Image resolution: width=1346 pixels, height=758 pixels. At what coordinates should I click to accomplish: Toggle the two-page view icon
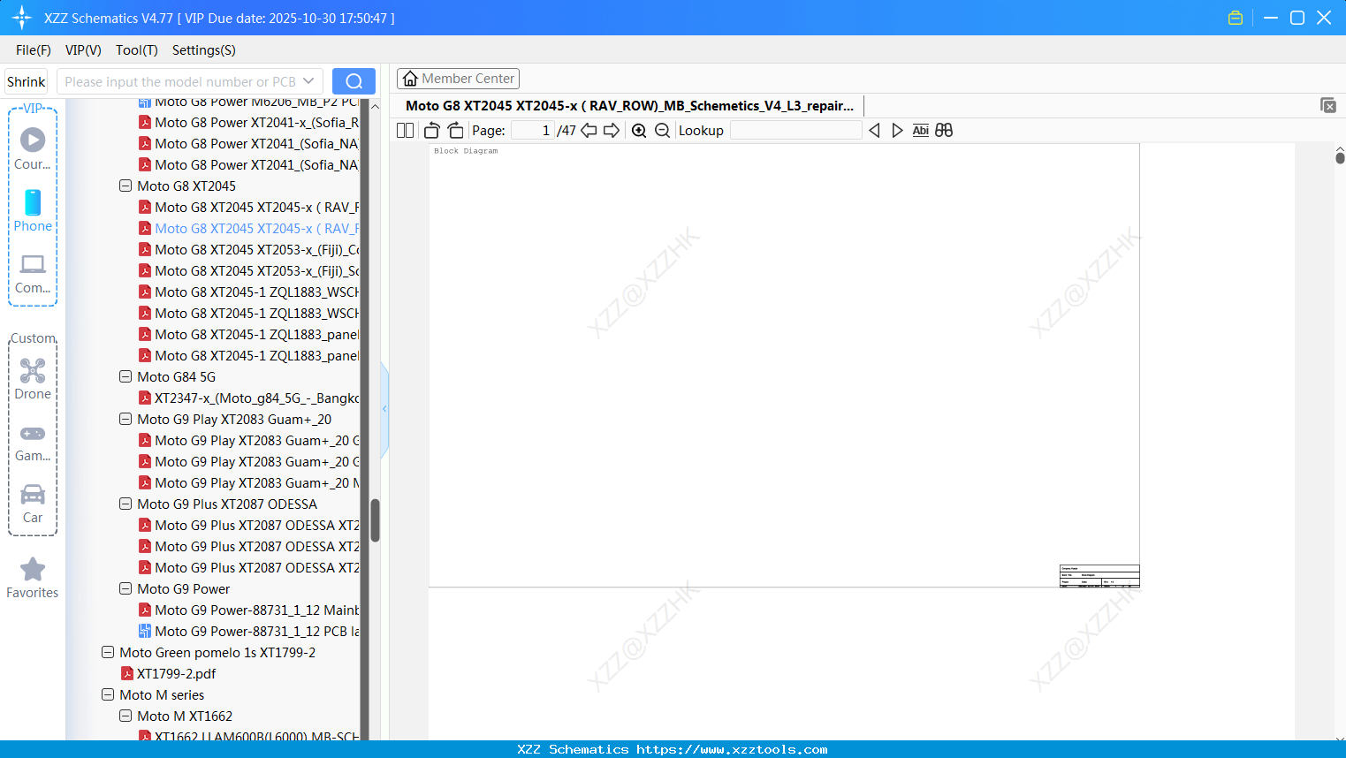[x=406, y=131]
